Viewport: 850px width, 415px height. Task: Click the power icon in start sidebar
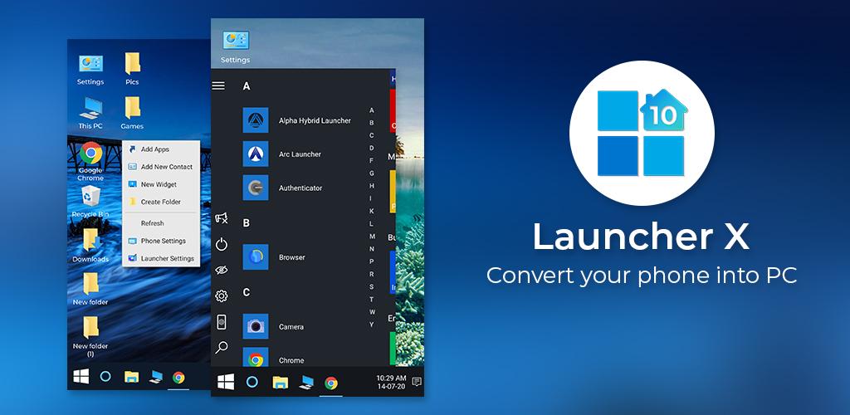tap(221, 244)
